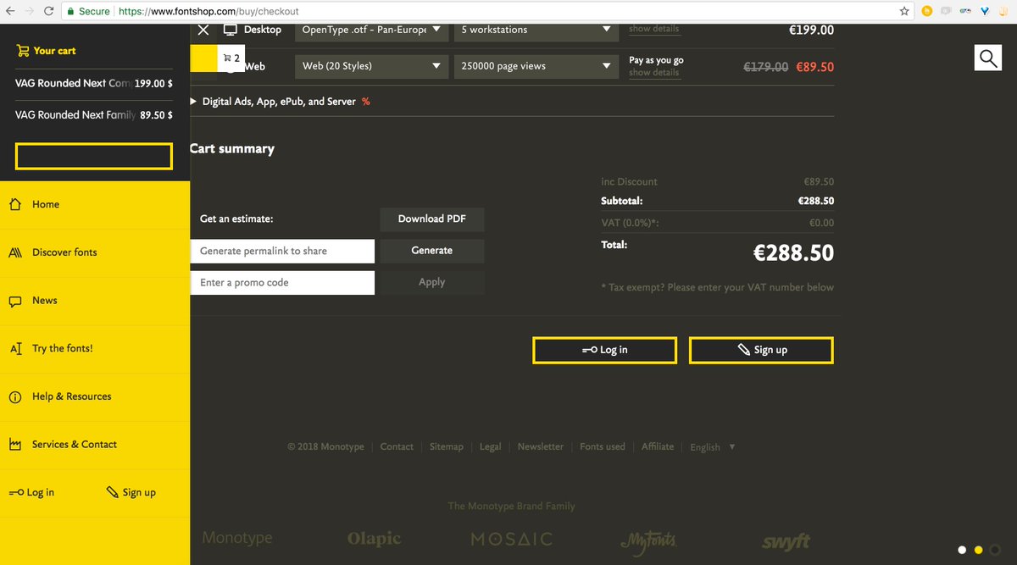Click the Desktop monitor icon
Image resolution: width=1017 pixels, height=565 pixels.
pos(230,30)
